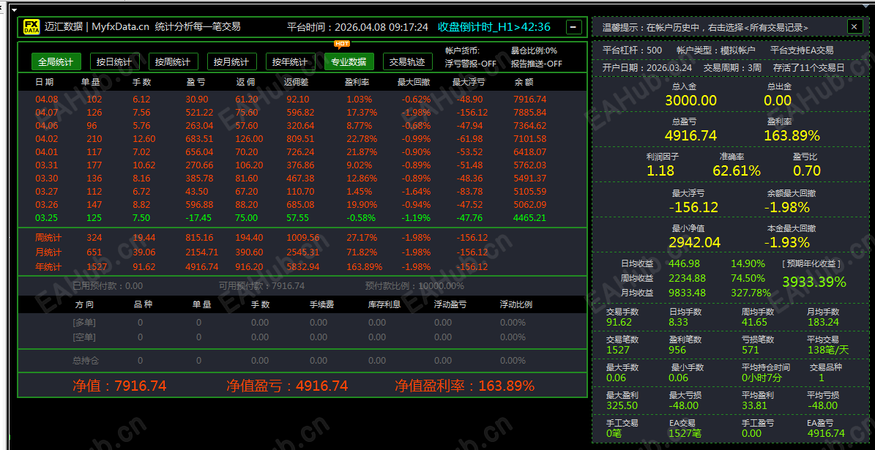Open the 交易轨迹 trade track view
Screen dimensions: 875x450
(408, 61)
